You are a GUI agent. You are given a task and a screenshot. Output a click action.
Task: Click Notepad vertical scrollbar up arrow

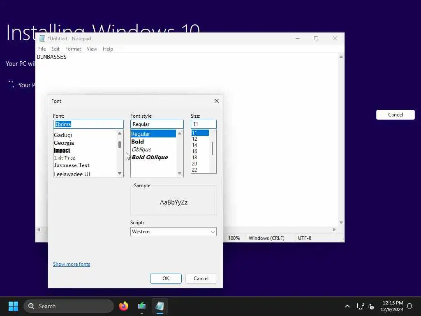point(341,57)
